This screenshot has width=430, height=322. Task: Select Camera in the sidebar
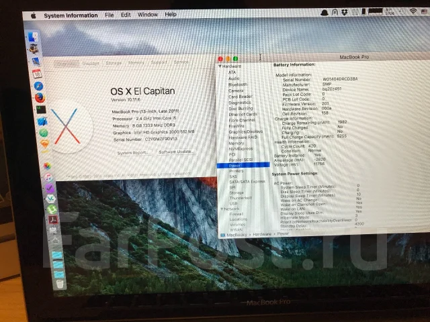point(236,91)
